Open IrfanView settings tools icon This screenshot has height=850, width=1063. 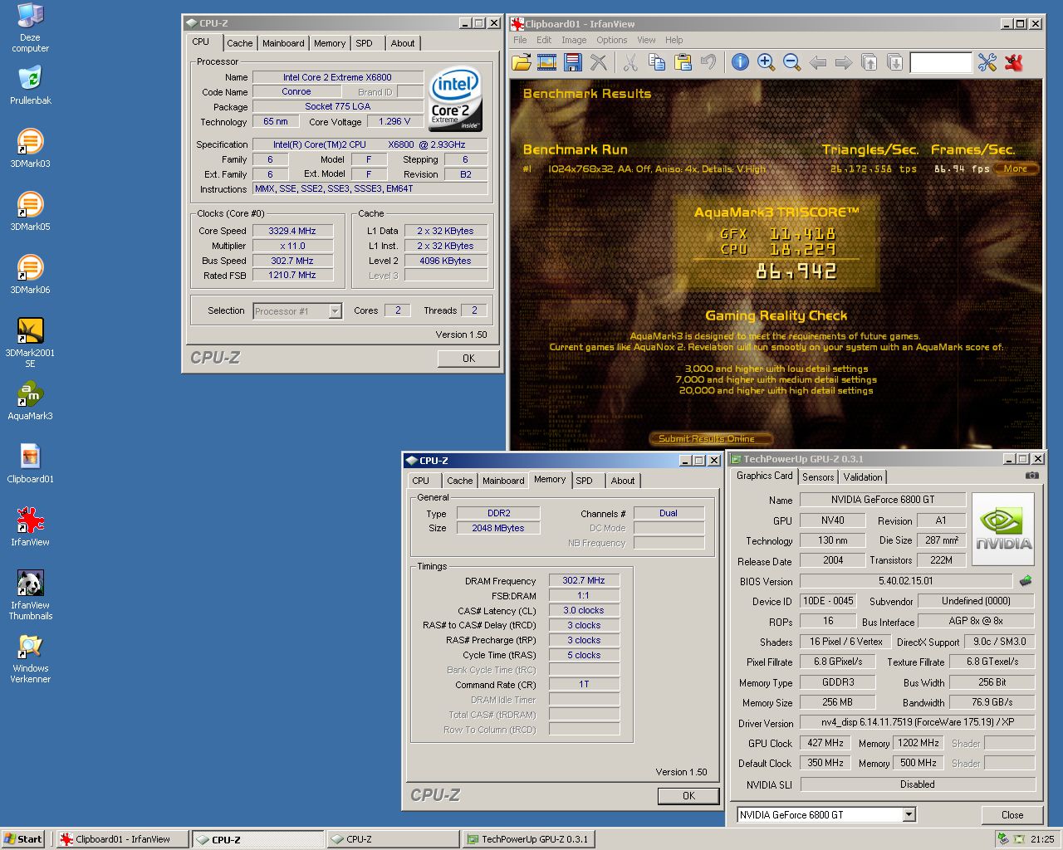pyautogui.click(x=987, y=62)
